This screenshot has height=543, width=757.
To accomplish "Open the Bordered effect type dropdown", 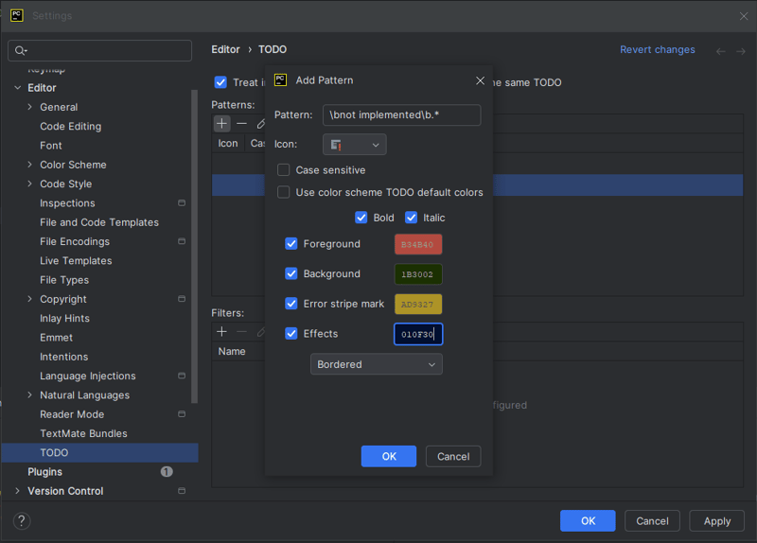I will [376, 364].
